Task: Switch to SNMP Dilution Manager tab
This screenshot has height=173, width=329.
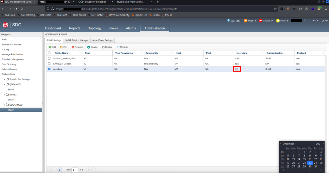Action: coord(77,40)
